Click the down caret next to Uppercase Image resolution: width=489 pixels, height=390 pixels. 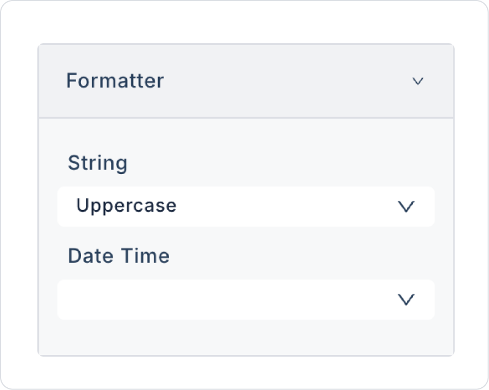(406, 206)
